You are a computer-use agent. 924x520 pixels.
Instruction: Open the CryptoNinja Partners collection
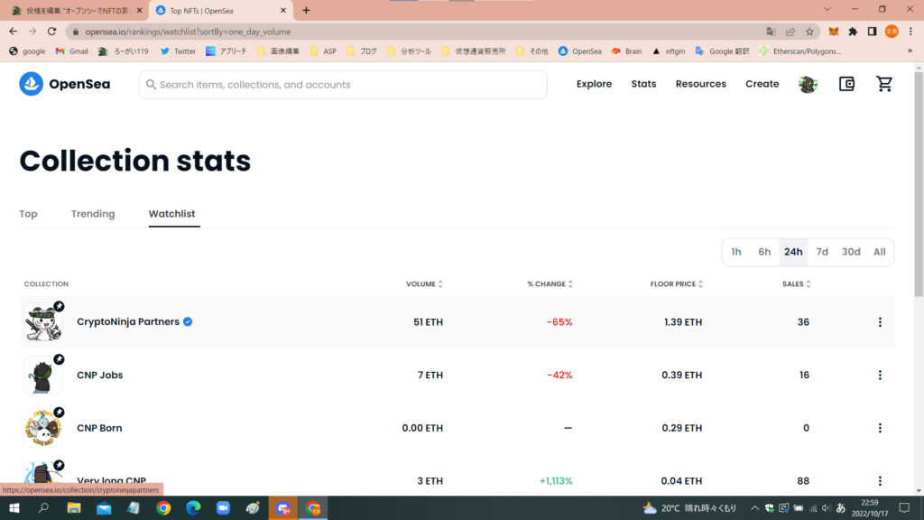(128, 322)
